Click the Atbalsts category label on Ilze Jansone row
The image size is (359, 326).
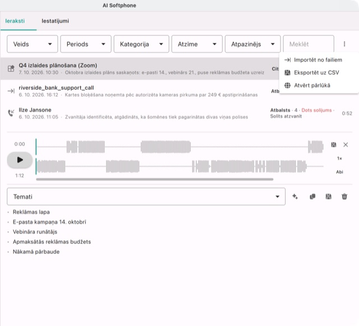point(280,110)
